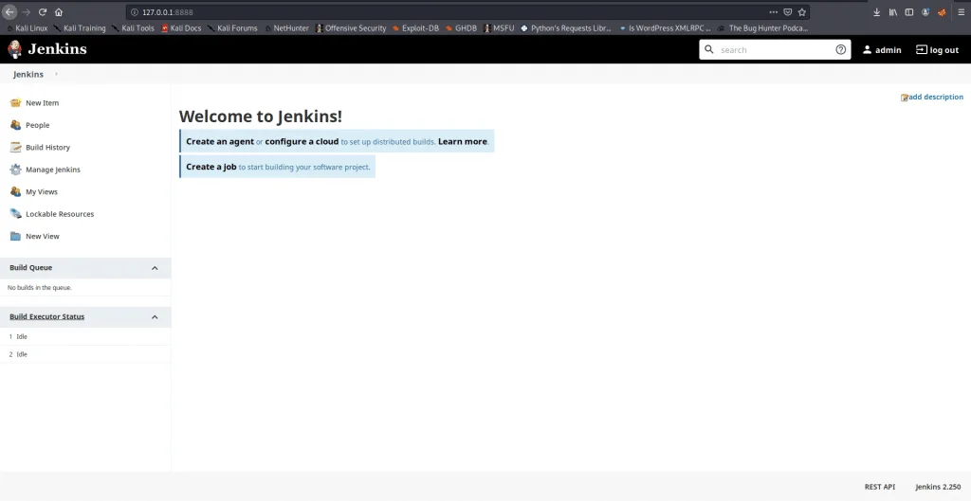Reload the page with refresh icon
The height and width of the screenshot is (501, 971).
point(43,11)
